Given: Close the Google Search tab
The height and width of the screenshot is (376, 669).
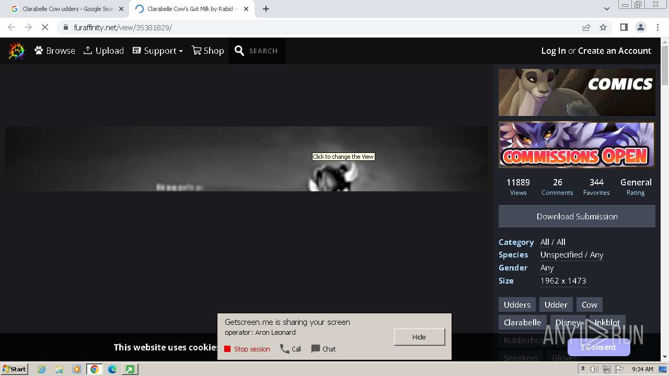Looking at the screenshot, I should tap(121, 9).
